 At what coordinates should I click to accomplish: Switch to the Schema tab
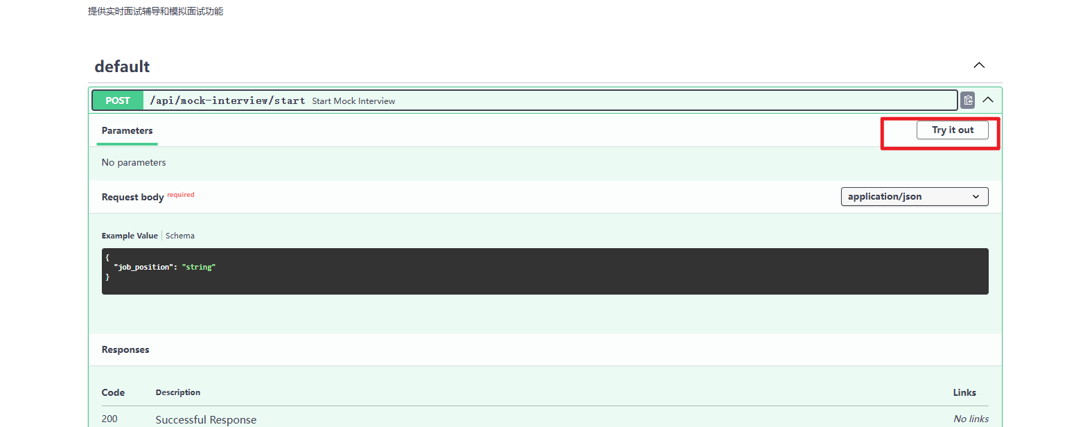(x=180, y=236)
